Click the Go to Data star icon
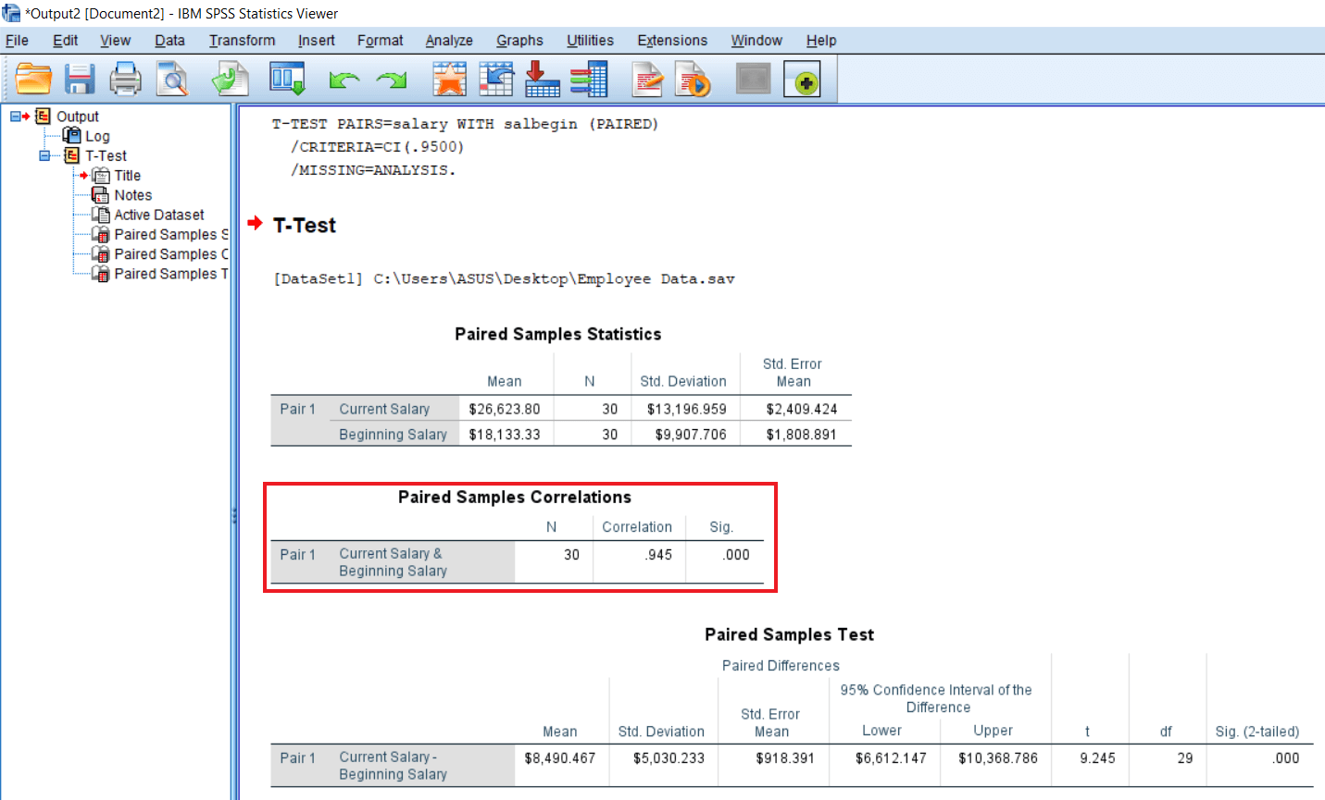 449,80
